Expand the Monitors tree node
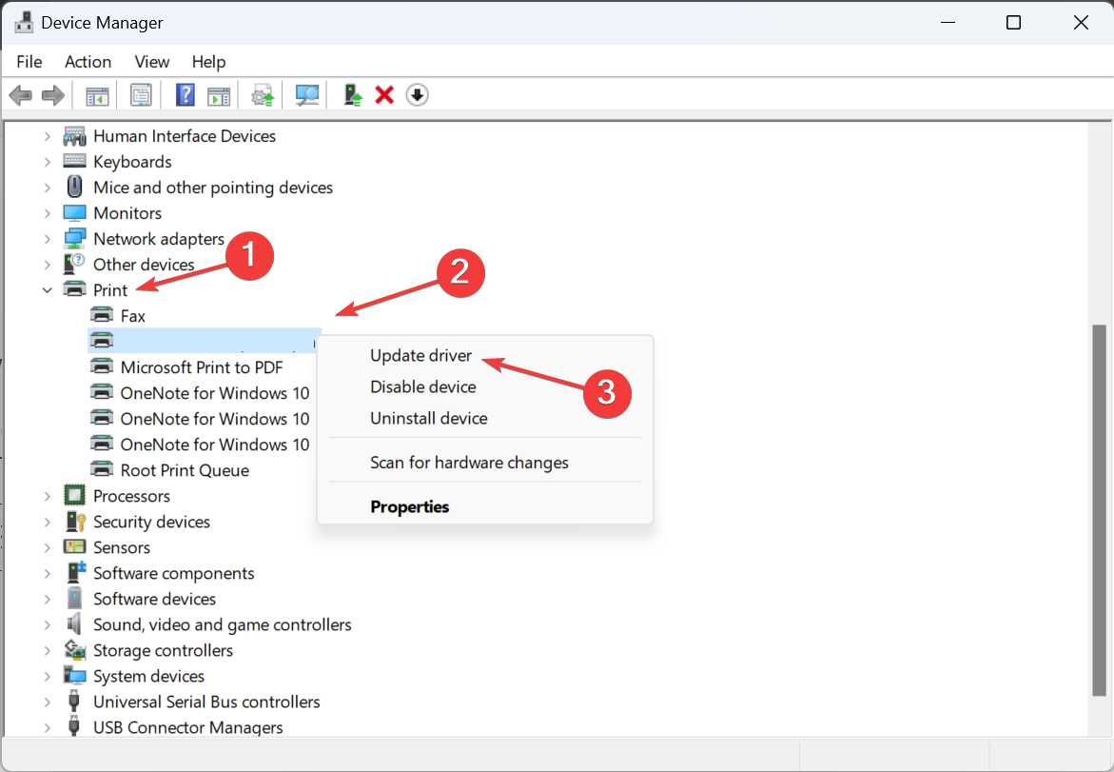 point(48,213)
